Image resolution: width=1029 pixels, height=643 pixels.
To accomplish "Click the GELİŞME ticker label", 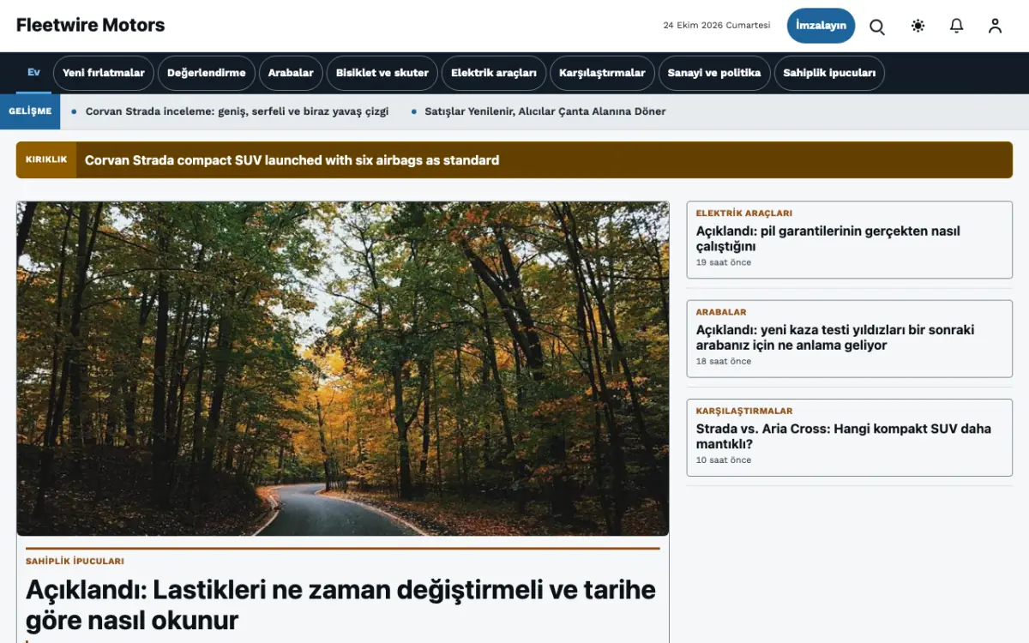I will tap(30, 111).
